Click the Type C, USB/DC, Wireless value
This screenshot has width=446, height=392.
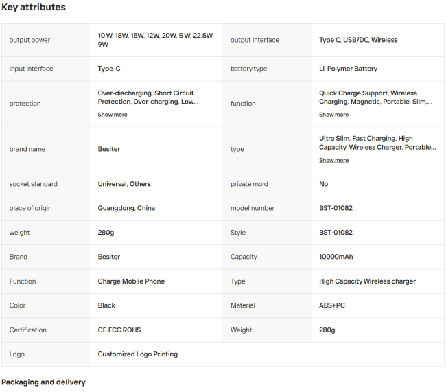pos(358,40)
